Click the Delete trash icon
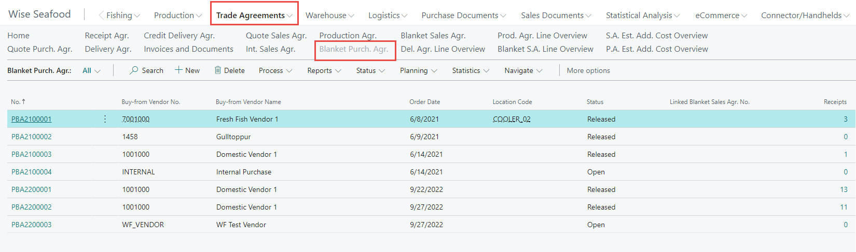The image size is (856, 252). [218, 70]
